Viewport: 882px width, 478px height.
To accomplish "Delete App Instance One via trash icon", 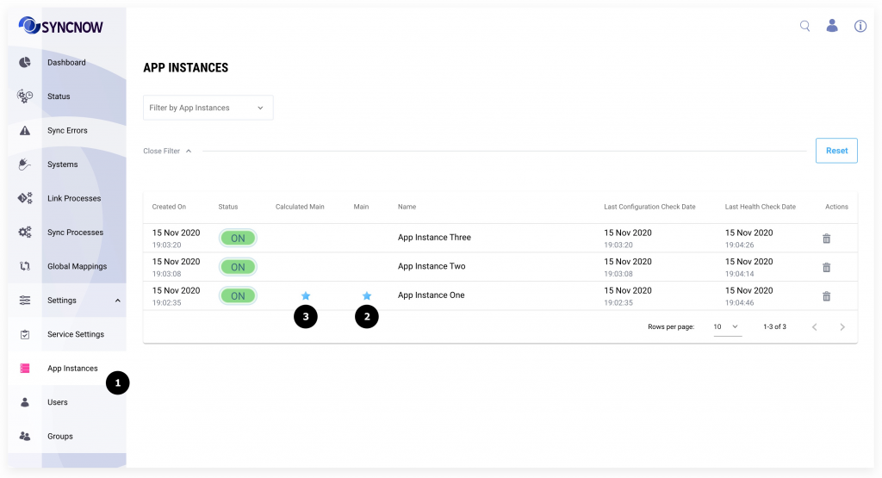I will pyautogui.click(x=826, y=295).
